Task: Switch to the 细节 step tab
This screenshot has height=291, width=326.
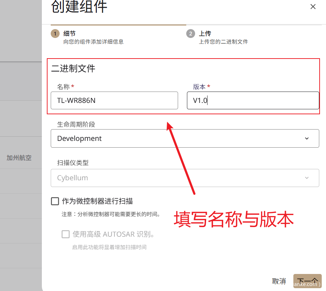Action: (x=70, y=34)
